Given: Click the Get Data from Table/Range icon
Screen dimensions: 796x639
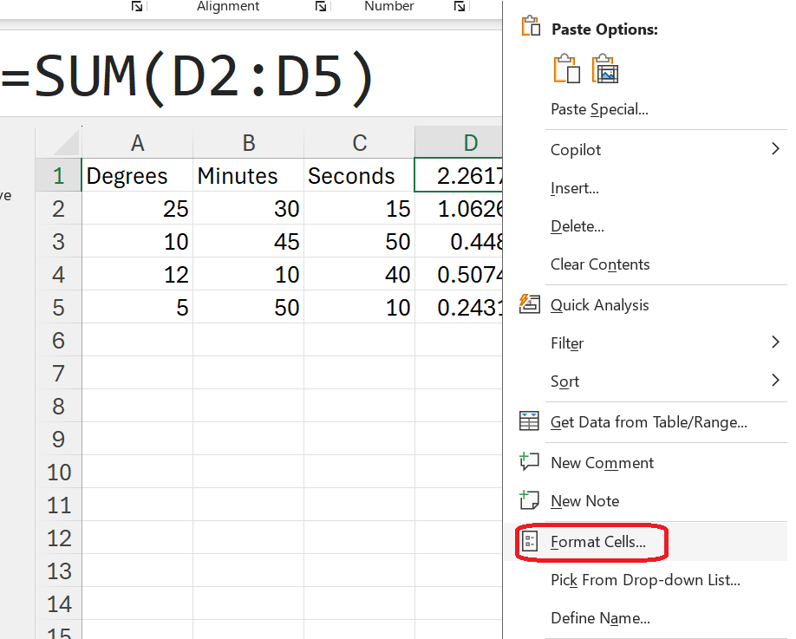Looking at the screenshot, I should tap(531, 421).
